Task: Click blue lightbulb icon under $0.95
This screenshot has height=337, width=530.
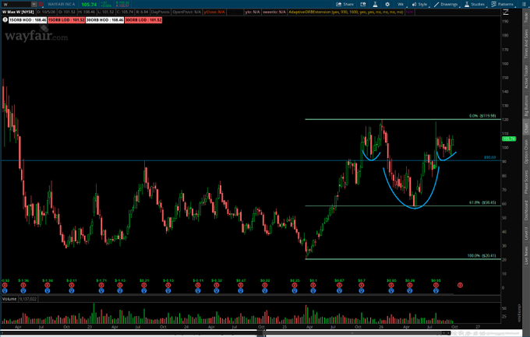Action: [436, 291]
